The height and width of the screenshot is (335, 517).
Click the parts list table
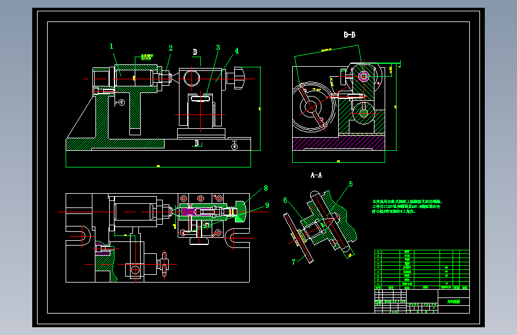coord(422,269)
